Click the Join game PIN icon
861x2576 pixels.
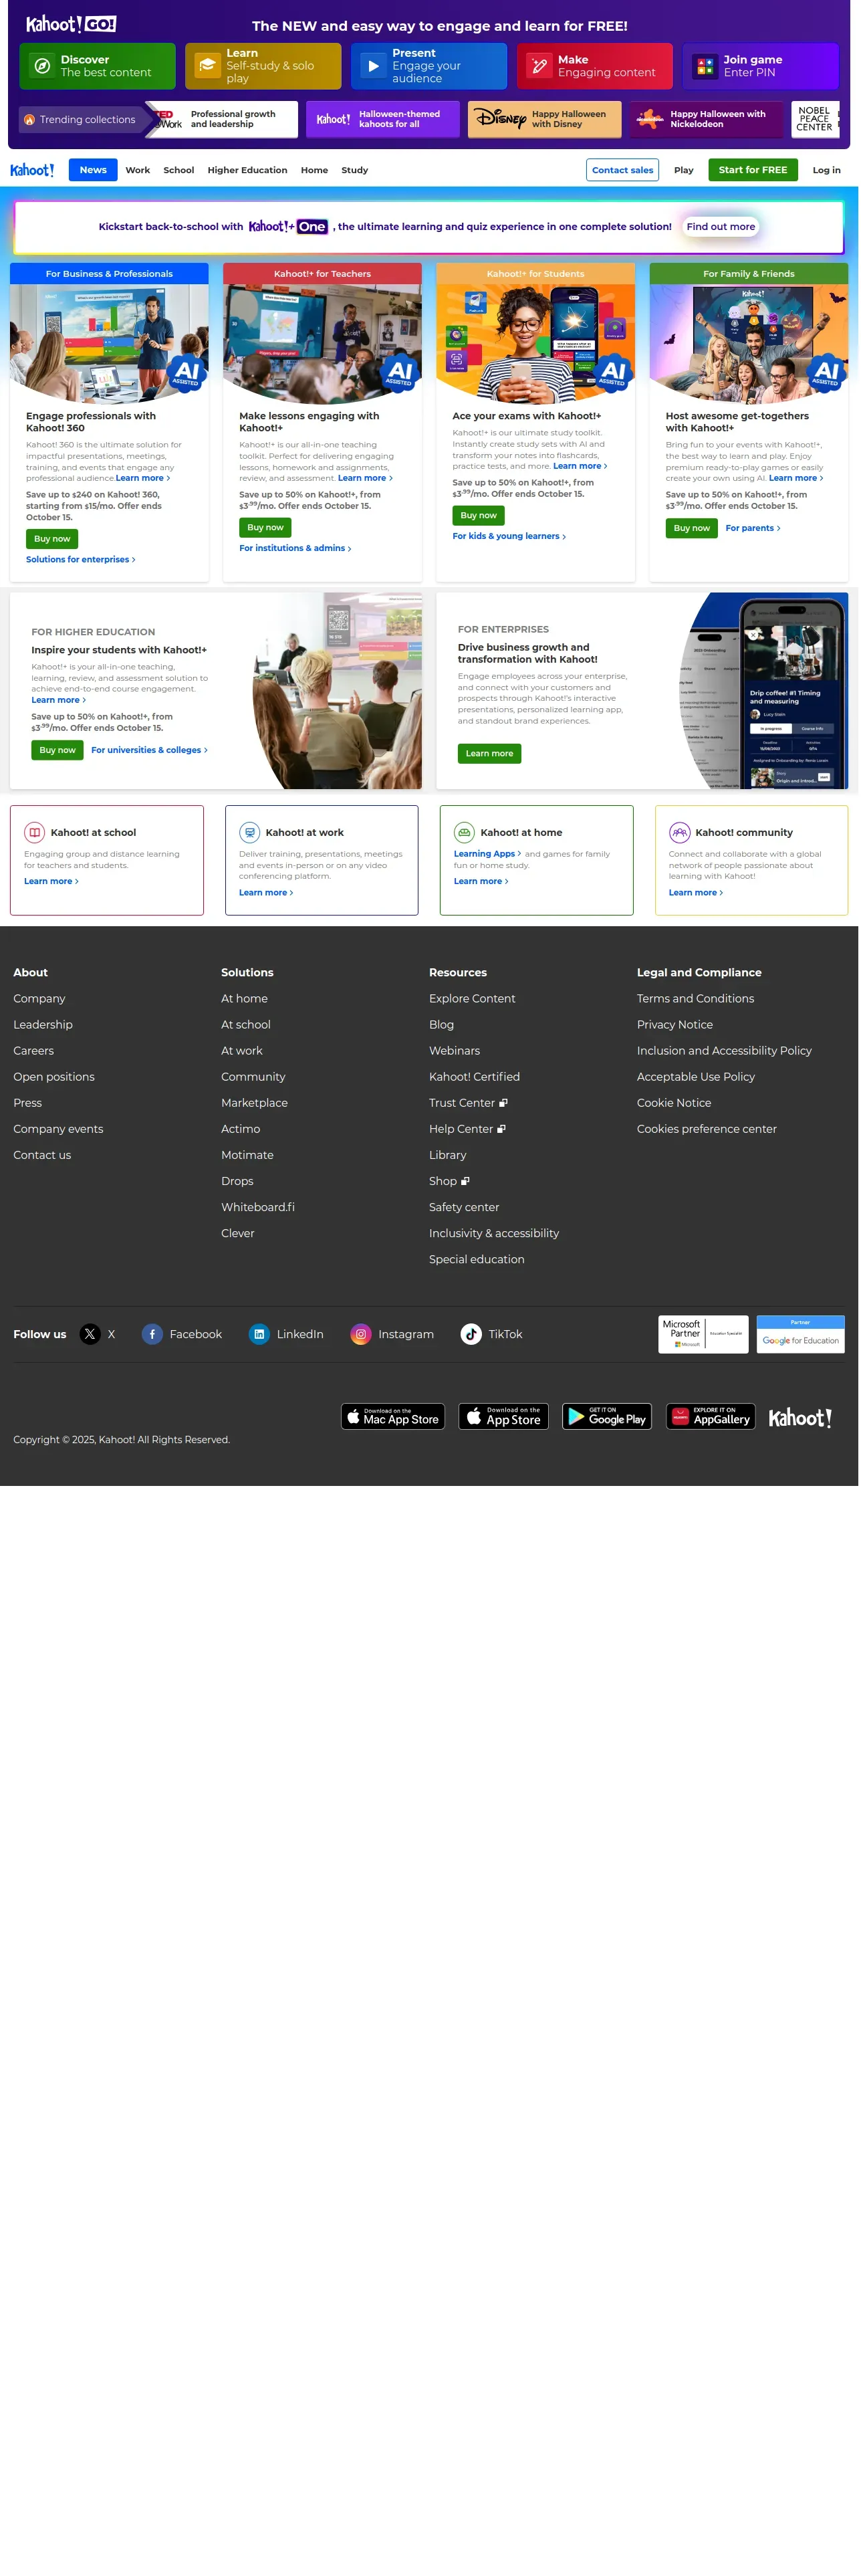[705, 66]
